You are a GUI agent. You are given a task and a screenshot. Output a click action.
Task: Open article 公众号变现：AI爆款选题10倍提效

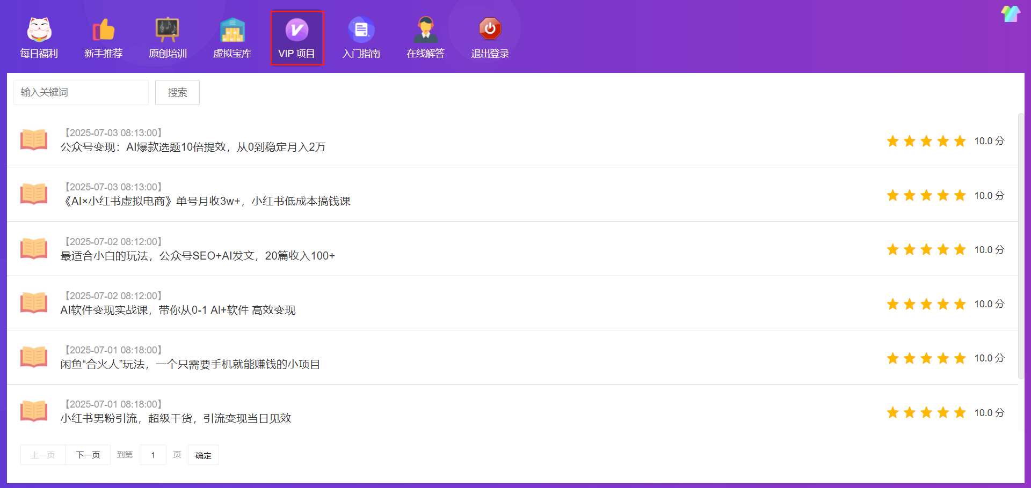pyautogui.click(x=193, y=147)
